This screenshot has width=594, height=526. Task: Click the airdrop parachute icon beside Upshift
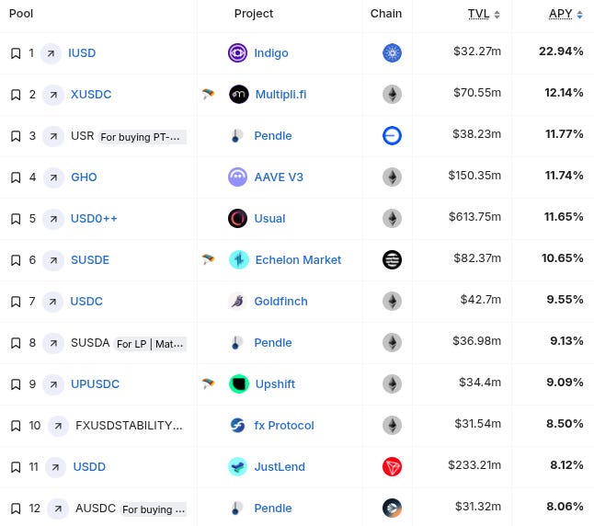click(x=208, y=383)
